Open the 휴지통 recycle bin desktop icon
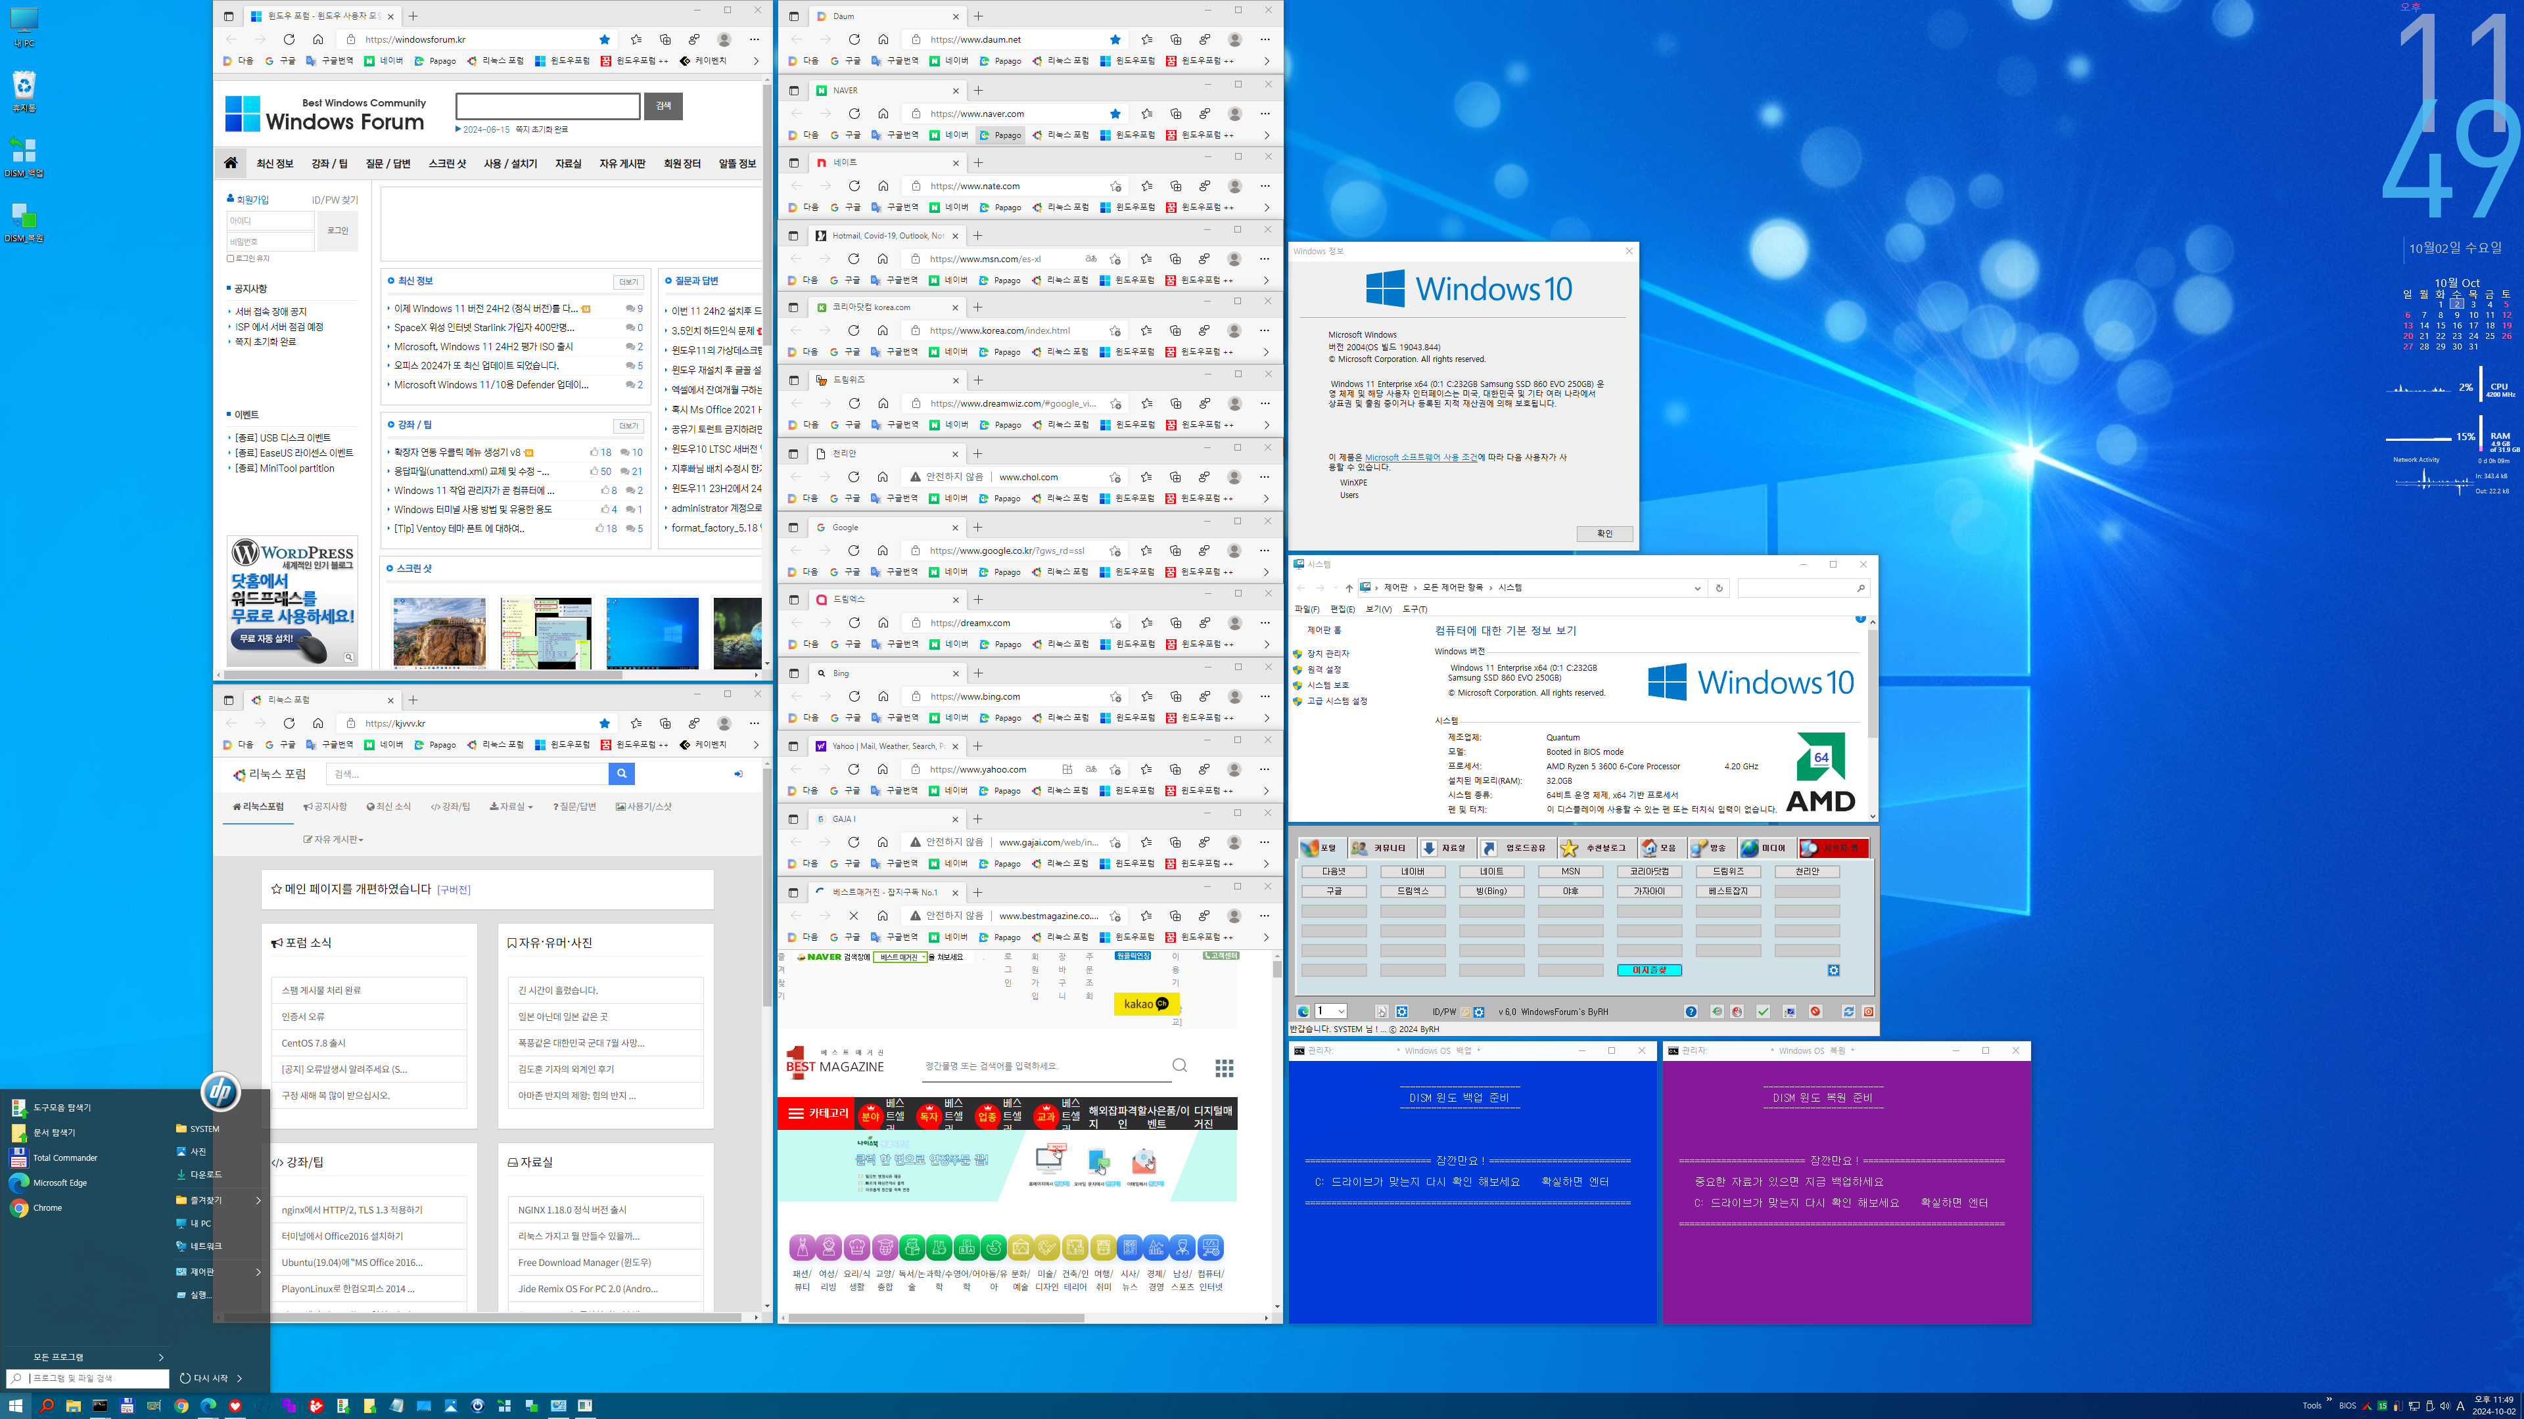 click(x=24, y=91)
